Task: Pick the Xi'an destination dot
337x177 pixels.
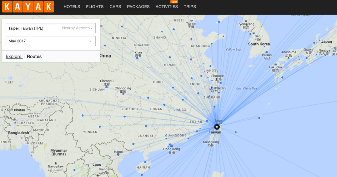Action: [x=137, y=58]
